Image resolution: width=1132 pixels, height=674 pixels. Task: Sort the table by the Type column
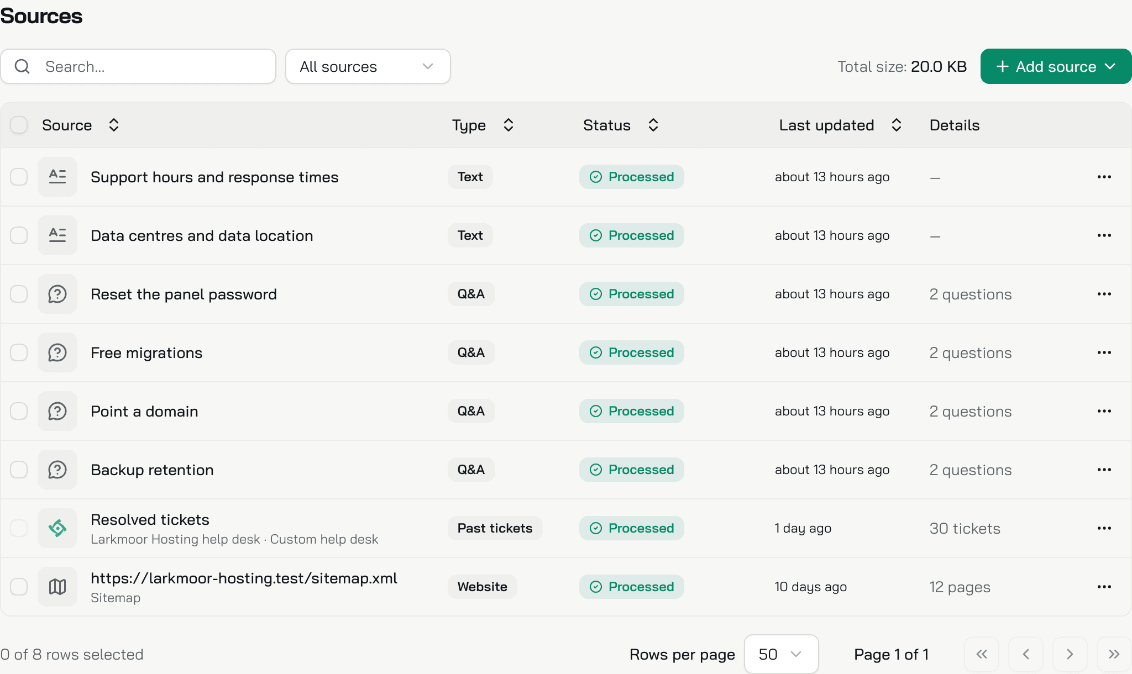[x=483, y=125]
